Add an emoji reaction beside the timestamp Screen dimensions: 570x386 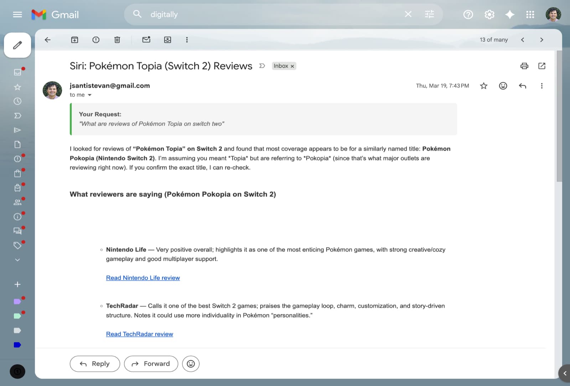coord(503,86)
